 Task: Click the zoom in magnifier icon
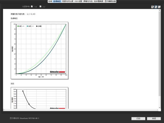tap(152, 7)
